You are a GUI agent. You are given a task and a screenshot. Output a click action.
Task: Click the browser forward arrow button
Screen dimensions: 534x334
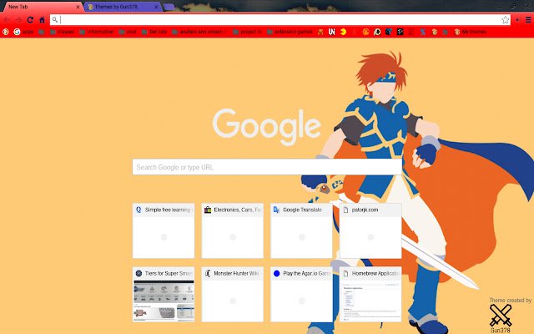18,20
